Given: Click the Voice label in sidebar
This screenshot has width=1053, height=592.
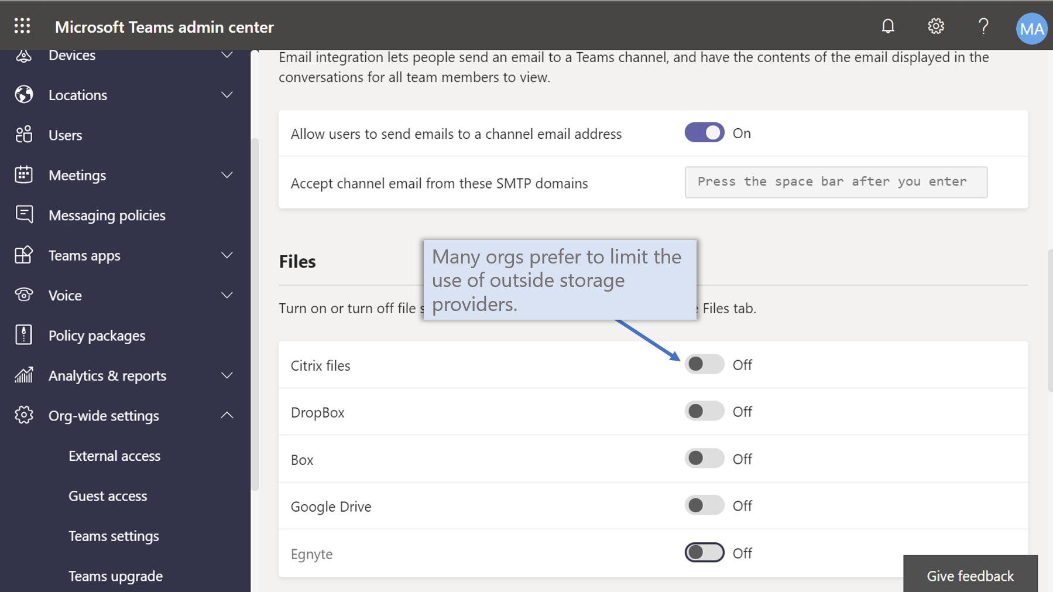Looking at the screenshot, I should coord(65,295).
